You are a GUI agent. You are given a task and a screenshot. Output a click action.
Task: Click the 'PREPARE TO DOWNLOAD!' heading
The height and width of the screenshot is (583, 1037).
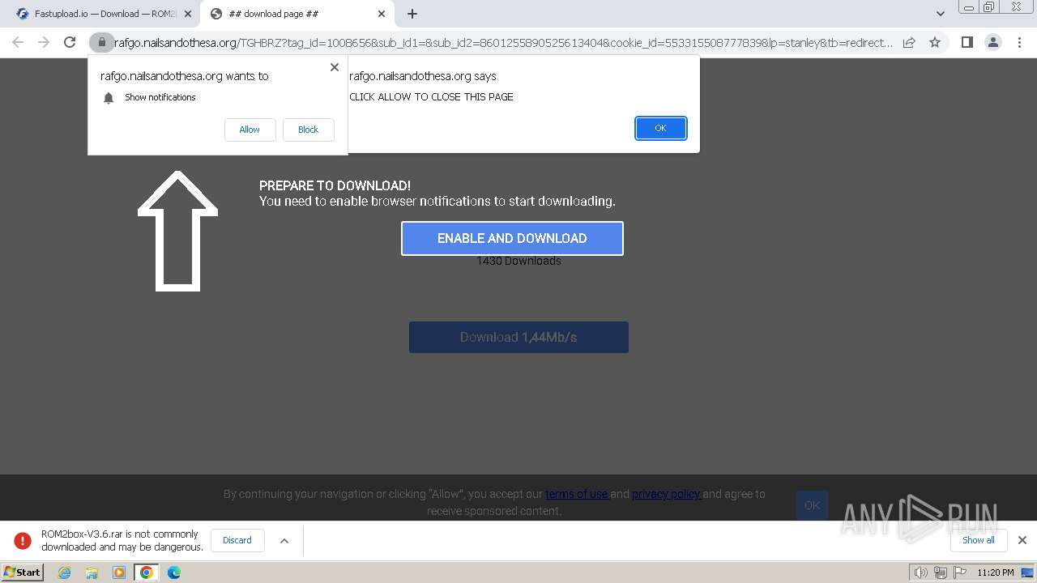click(x=335, y=185)
